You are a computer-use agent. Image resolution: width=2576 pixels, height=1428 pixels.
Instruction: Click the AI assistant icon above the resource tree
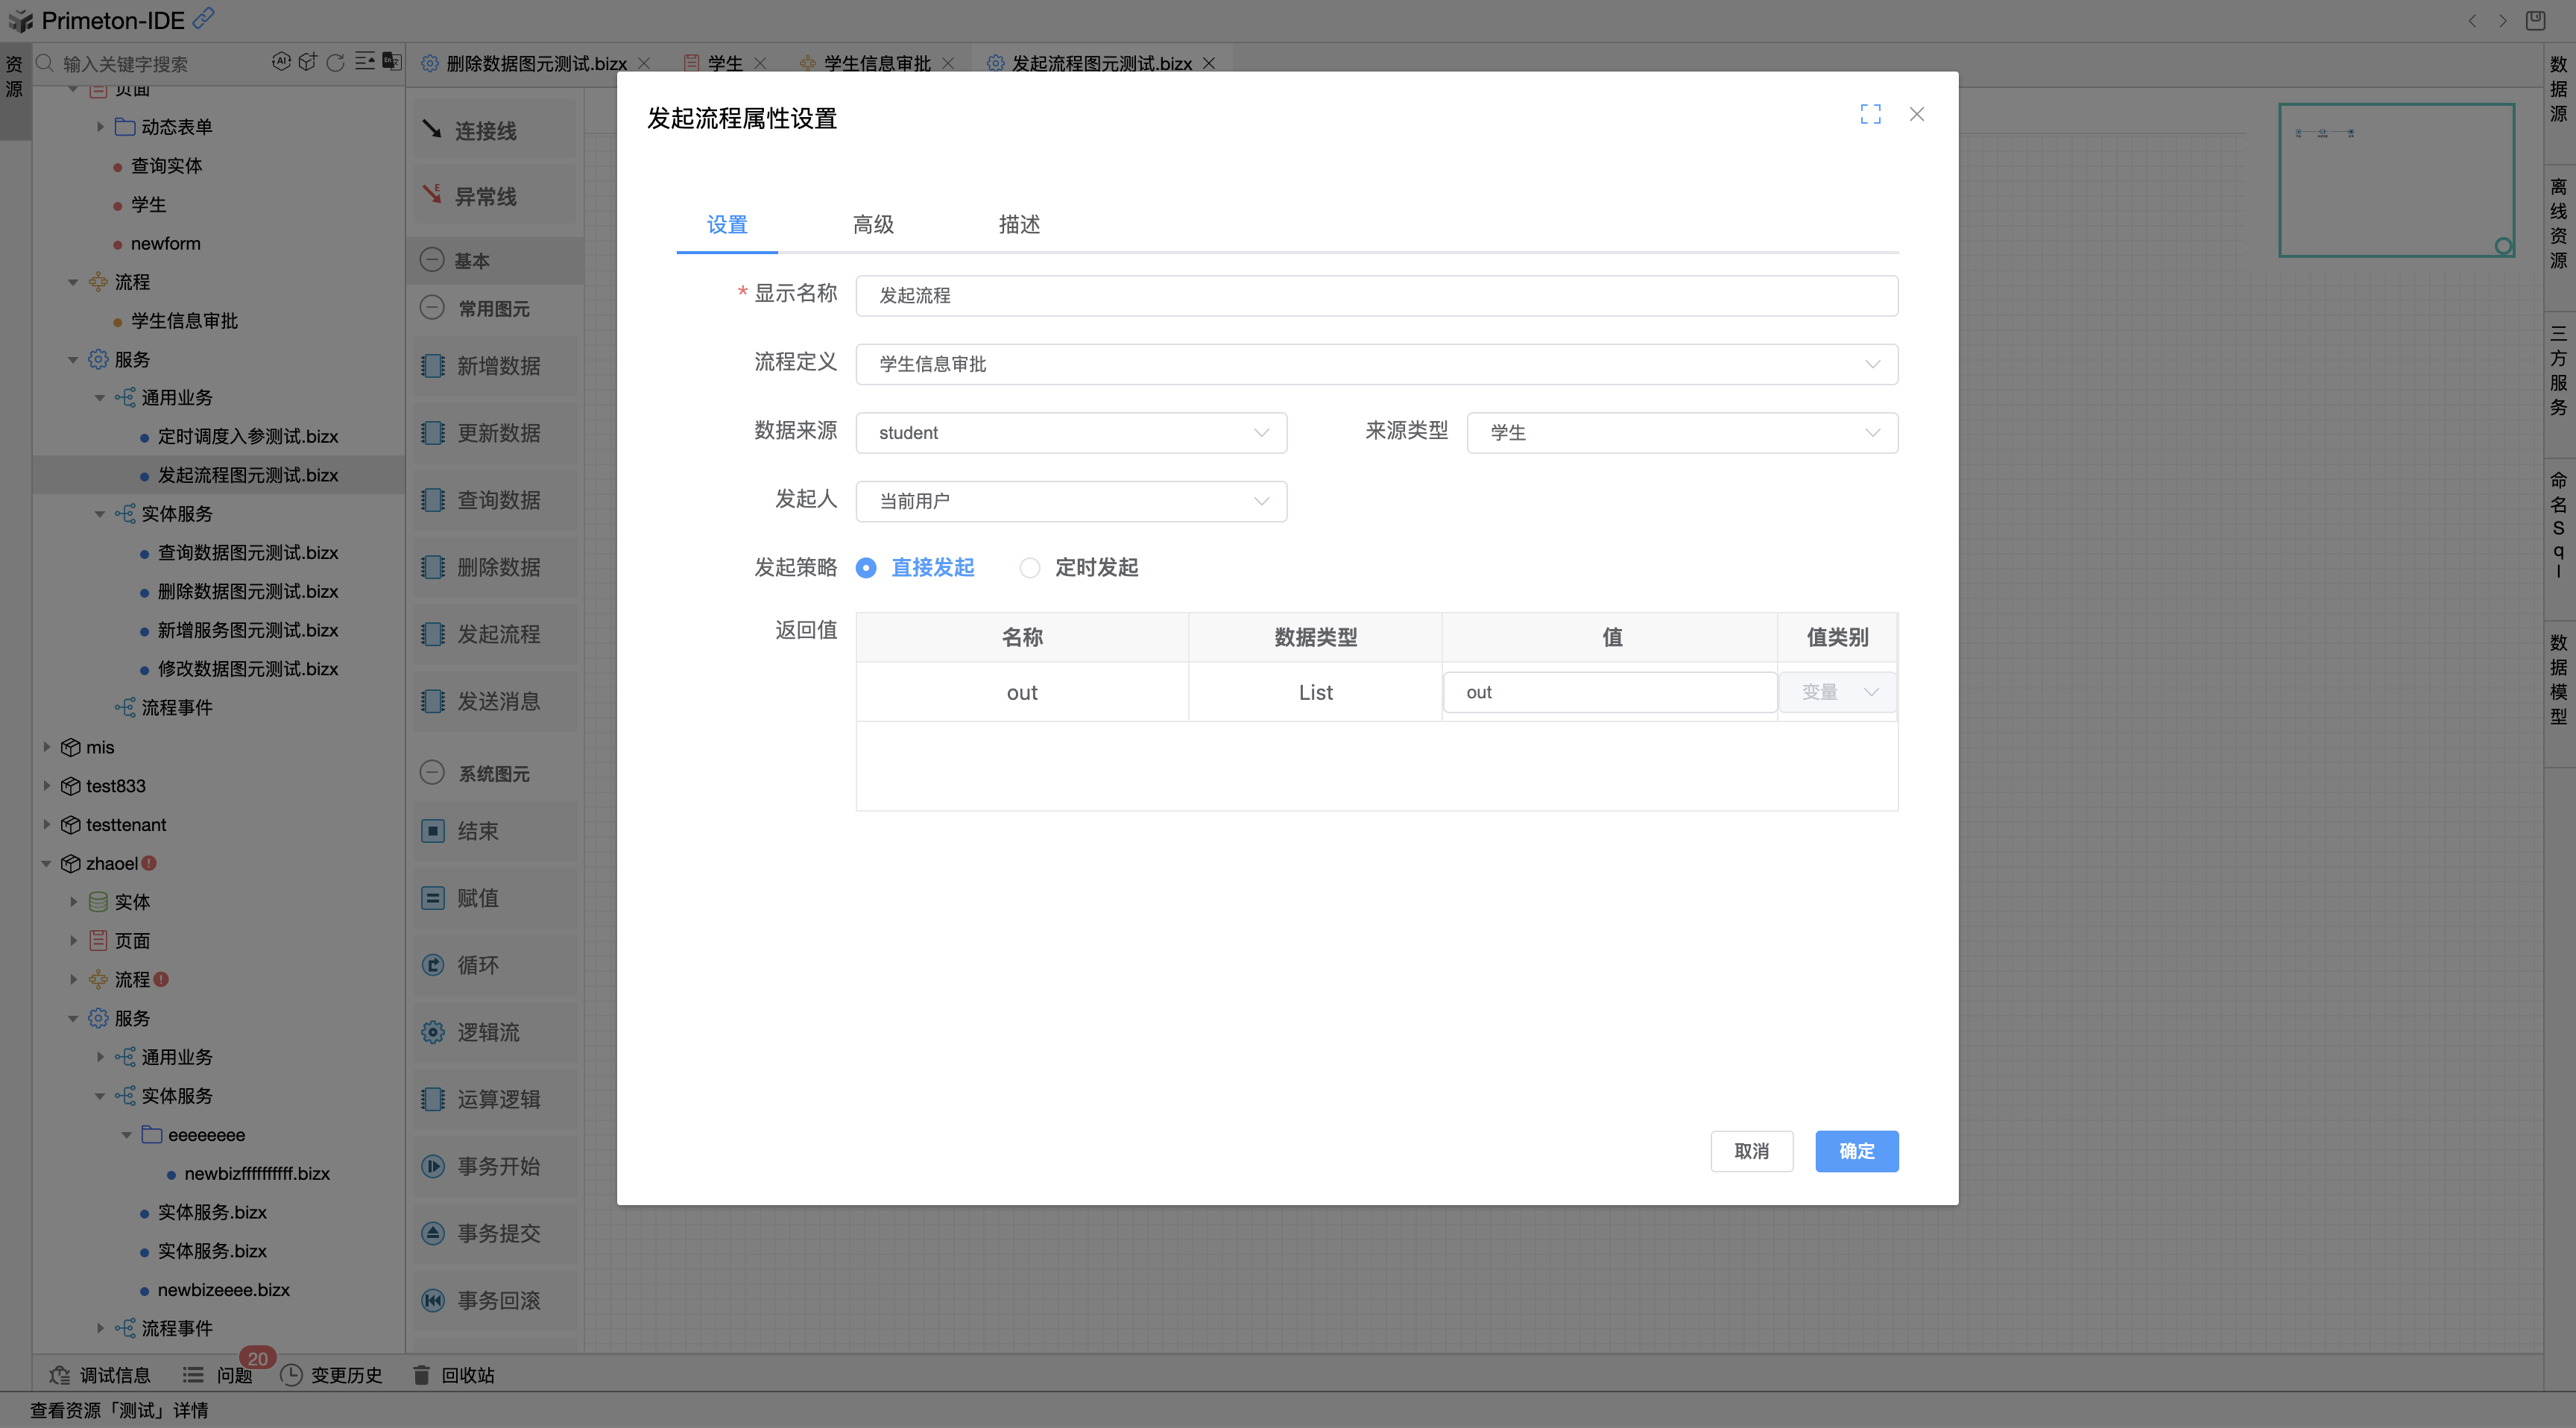click(281, 61)
